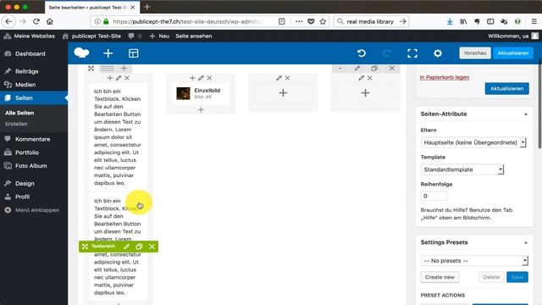Collapse the Settings Presets panel
542x305 pixels.
[526, 242]
